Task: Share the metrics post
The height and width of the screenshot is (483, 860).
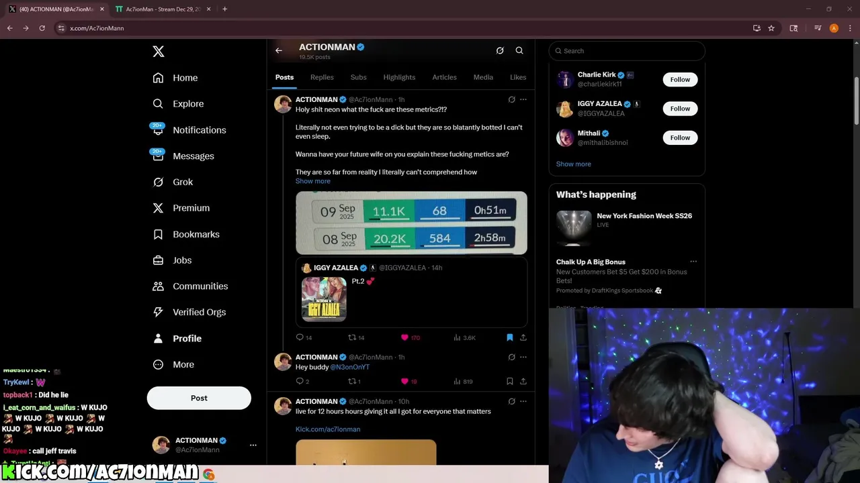Action: pos(523,337)
